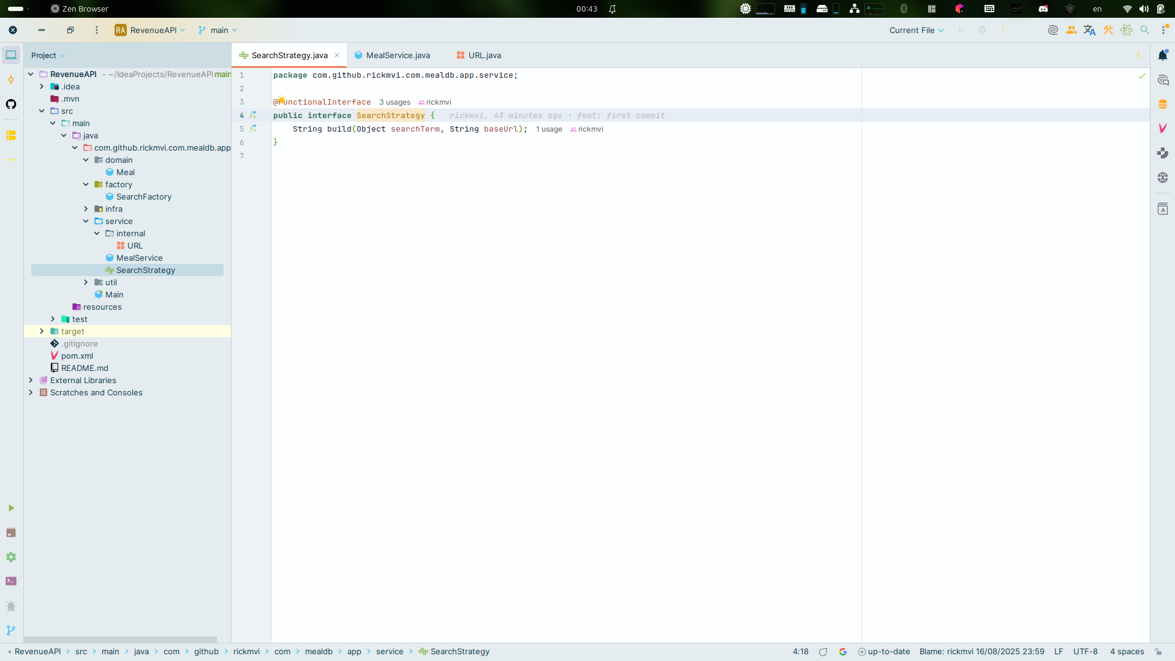
Task: Click the inspections checkmark widget
Action: pos(1142,76)
